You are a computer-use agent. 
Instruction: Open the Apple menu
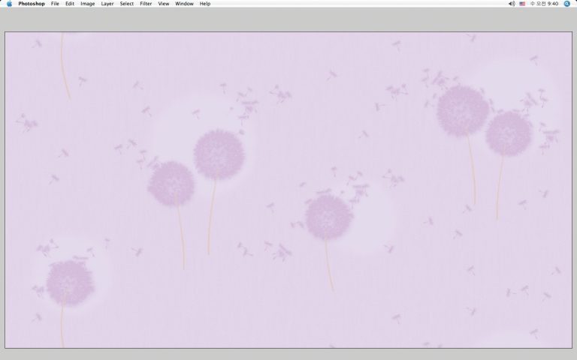tap(9, 4)
